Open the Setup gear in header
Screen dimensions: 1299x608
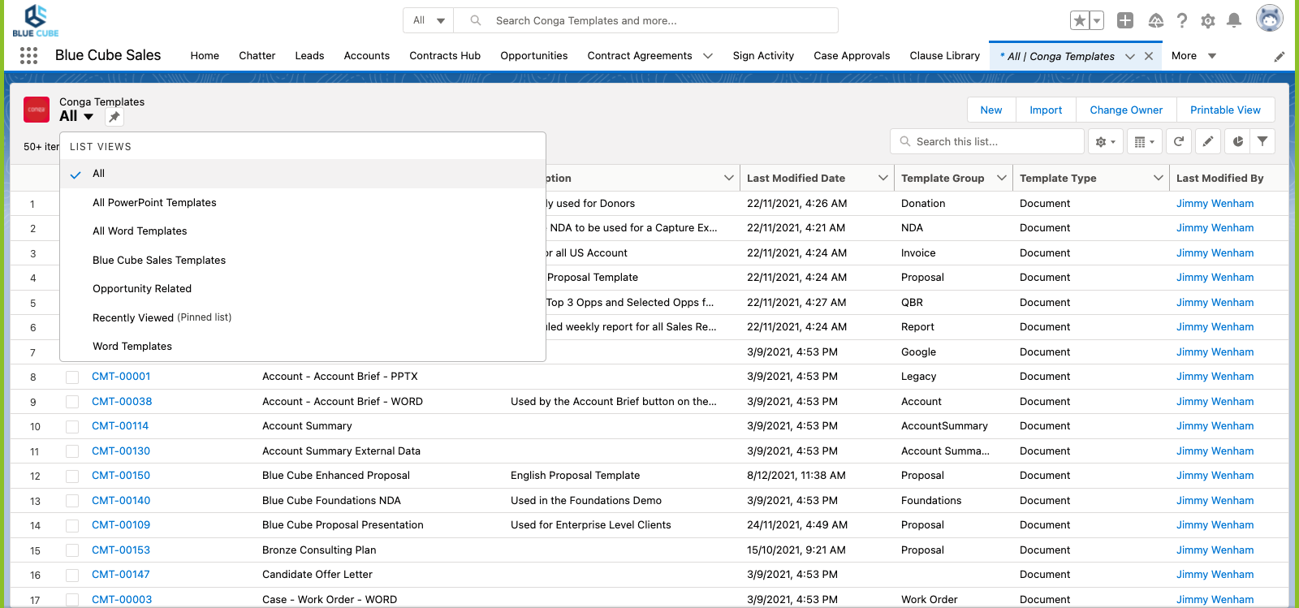pyautogui.click(x=1208, y=21)
